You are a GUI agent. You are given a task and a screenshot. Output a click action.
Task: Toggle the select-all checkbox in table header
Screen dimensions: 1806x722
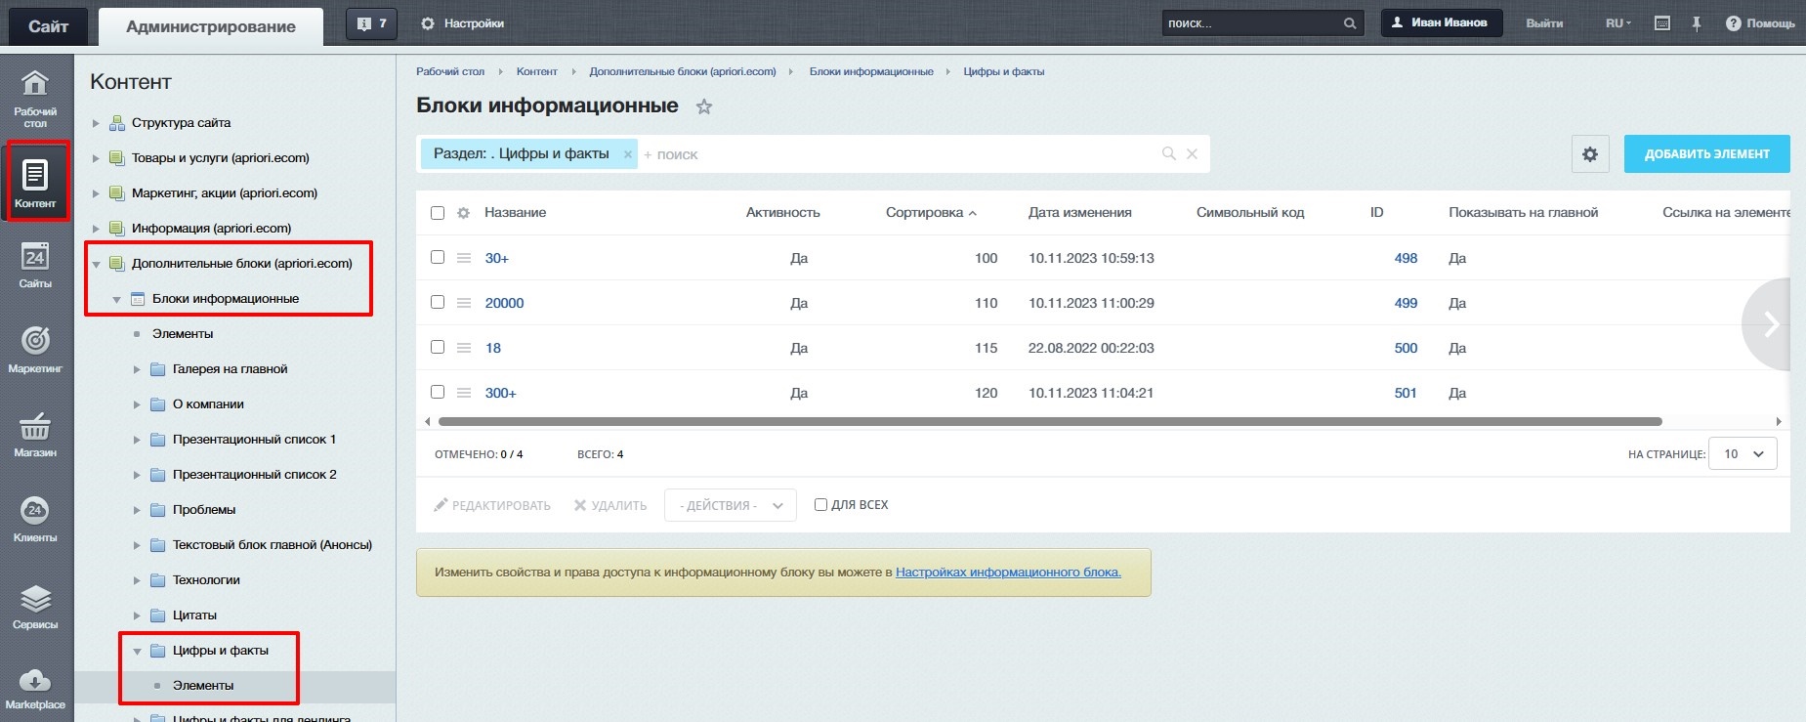[x=438, y=213]
